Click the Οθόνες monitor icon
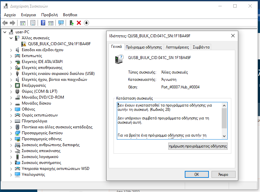Viewport: 260px width, 192px height. (x=17, y=109)
